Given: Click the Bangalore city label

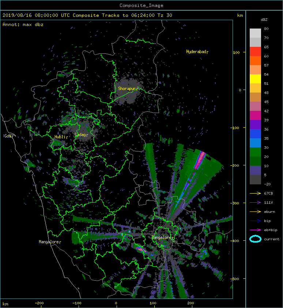Looking at the screenshot, I should click(x=163, y=237).
